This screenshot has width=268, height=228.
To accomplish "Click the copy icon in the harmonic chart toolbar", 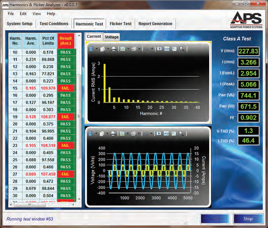I will coord(102,49).
